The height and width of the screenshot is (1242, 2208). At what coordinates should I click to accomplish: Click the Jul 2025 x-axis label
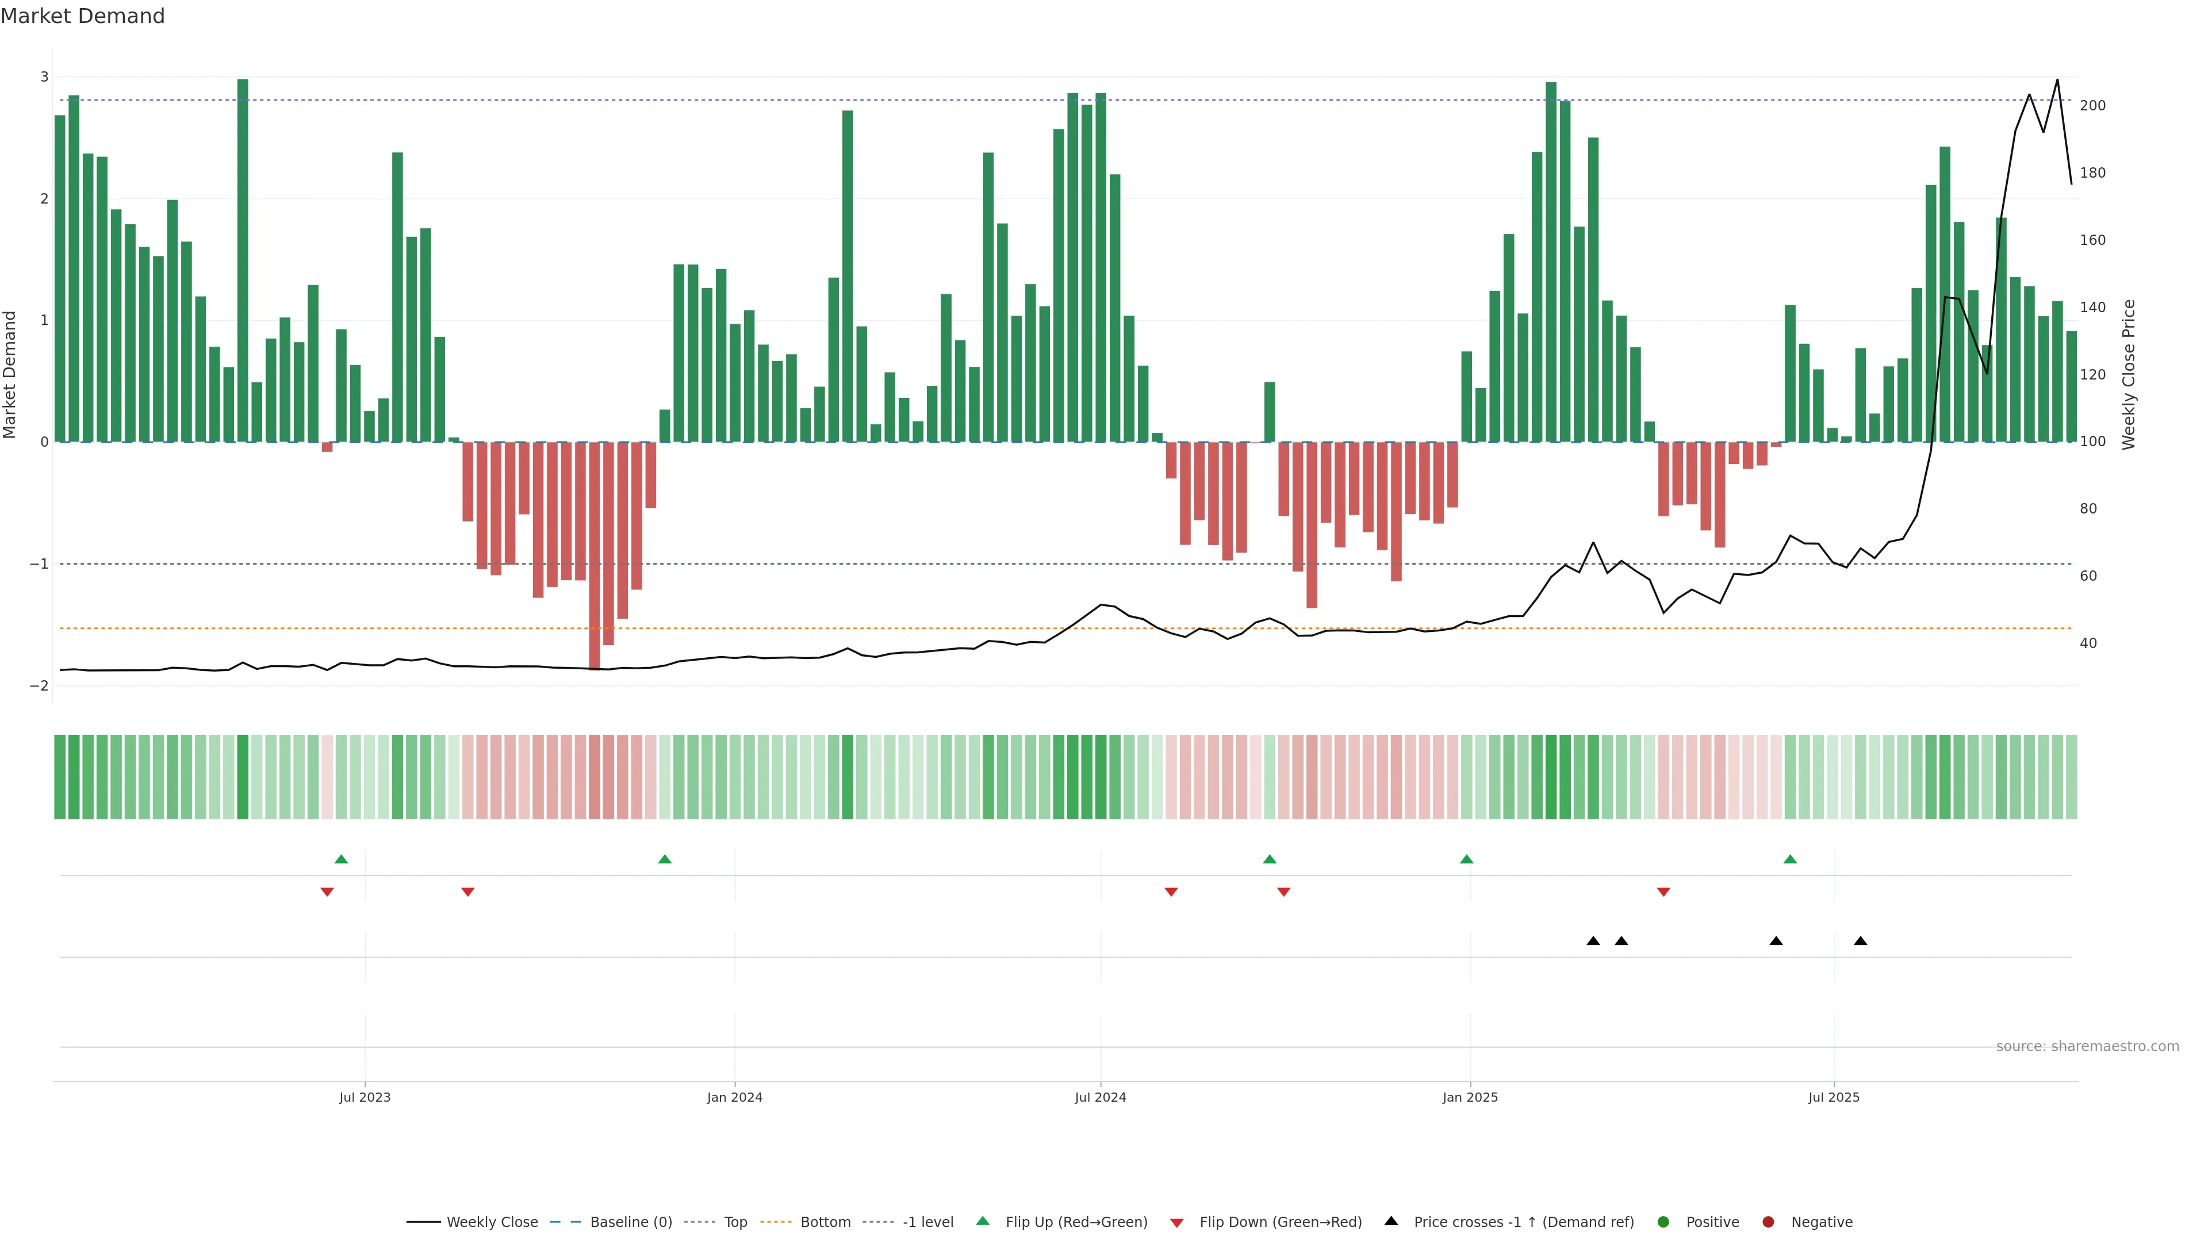pos(1834,1097)
